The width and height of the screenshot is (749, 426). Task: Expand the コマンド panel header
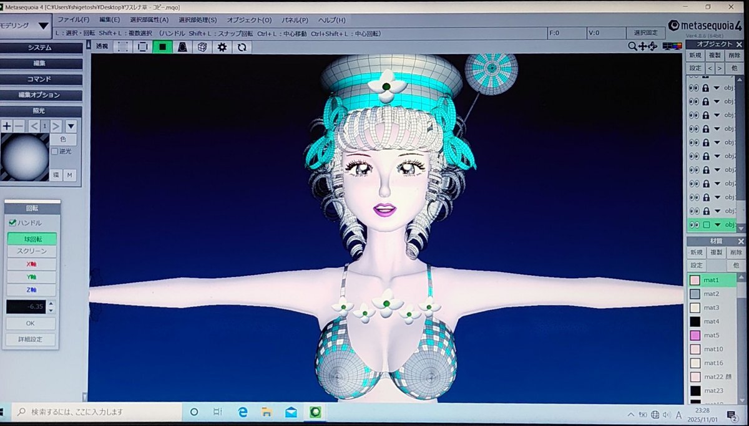[41, 79]
